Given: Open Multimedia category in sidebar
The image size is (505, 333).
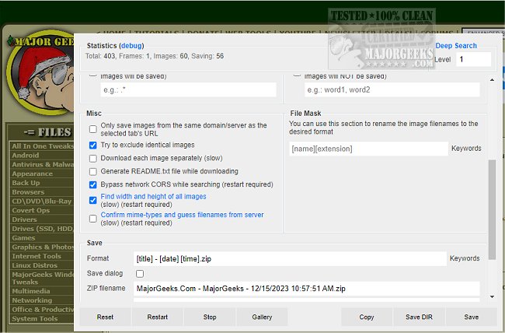Looking at the screenshot, I should pyautogui.click(x=31, y=291).
